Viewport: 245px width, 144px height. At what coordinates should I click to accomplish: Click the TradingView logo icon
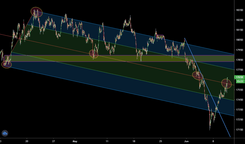click(5, 133)
